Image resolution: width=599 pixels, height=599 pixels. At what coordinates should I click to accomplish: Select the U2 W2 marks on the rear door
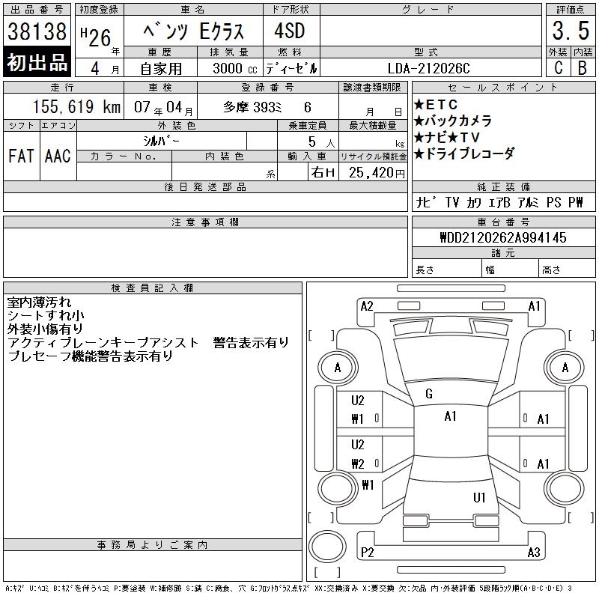pos(358,454)
